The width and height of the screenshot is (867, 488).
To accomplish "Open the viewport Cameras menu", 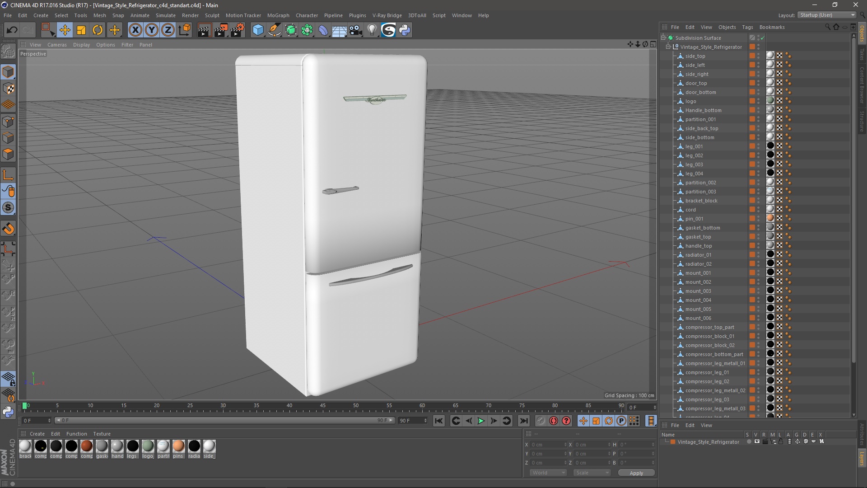I will click(57, 45).
